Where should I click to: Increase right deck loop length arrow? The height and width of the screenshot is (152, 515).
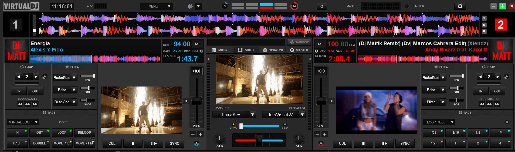point(498,77)
